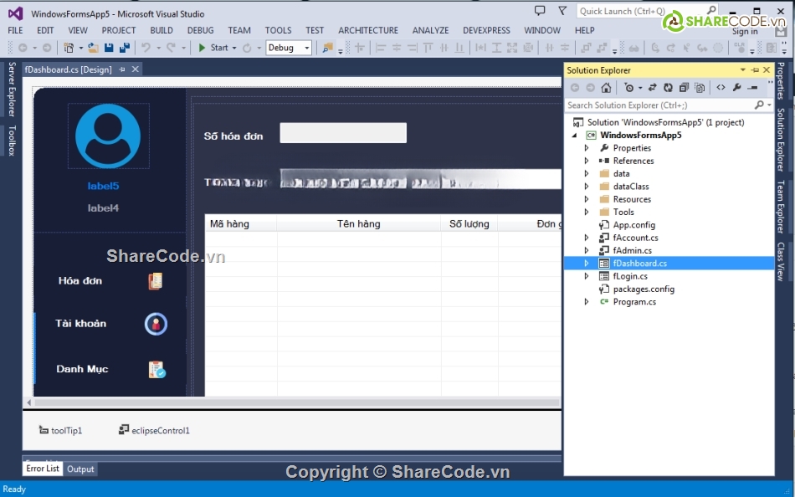Select the user avatar picture box
795x497 pixels.
(108, 136)
